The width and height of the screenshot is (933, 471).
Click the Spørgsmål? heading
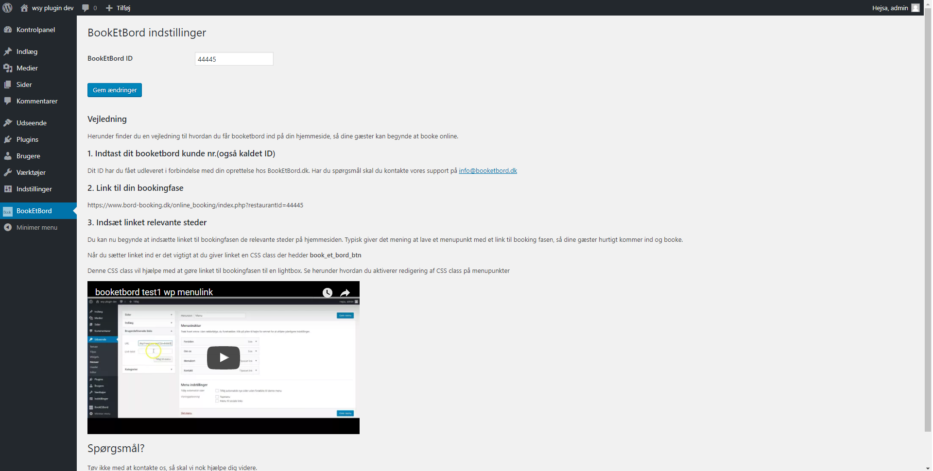coord(116,448)
